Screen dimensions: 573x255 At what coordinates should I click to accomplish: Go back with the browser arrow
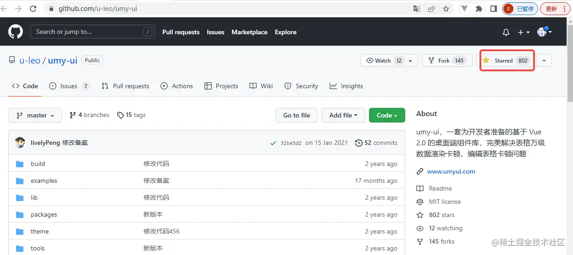pos(4,9)
